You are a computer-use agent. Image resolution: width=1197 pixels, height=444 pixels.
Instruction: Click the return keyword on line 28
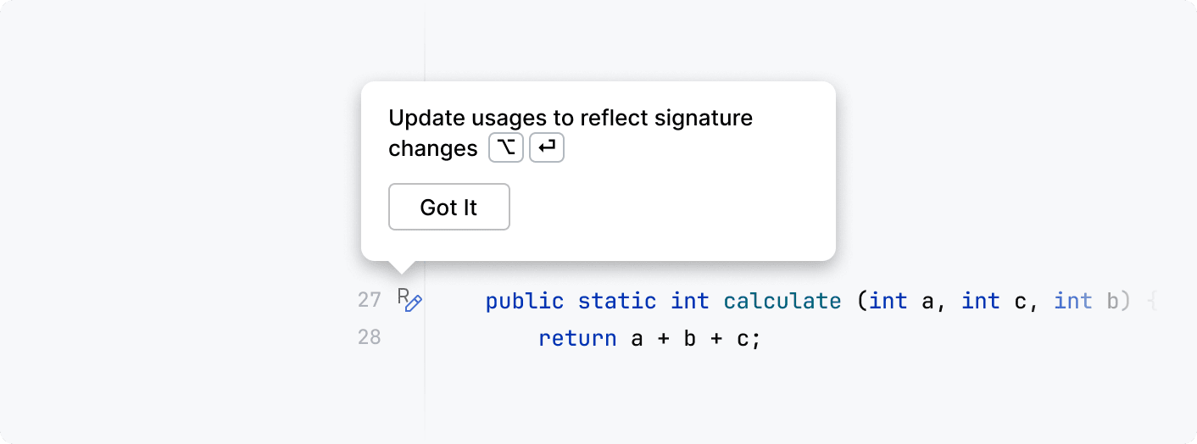point(577,339)
